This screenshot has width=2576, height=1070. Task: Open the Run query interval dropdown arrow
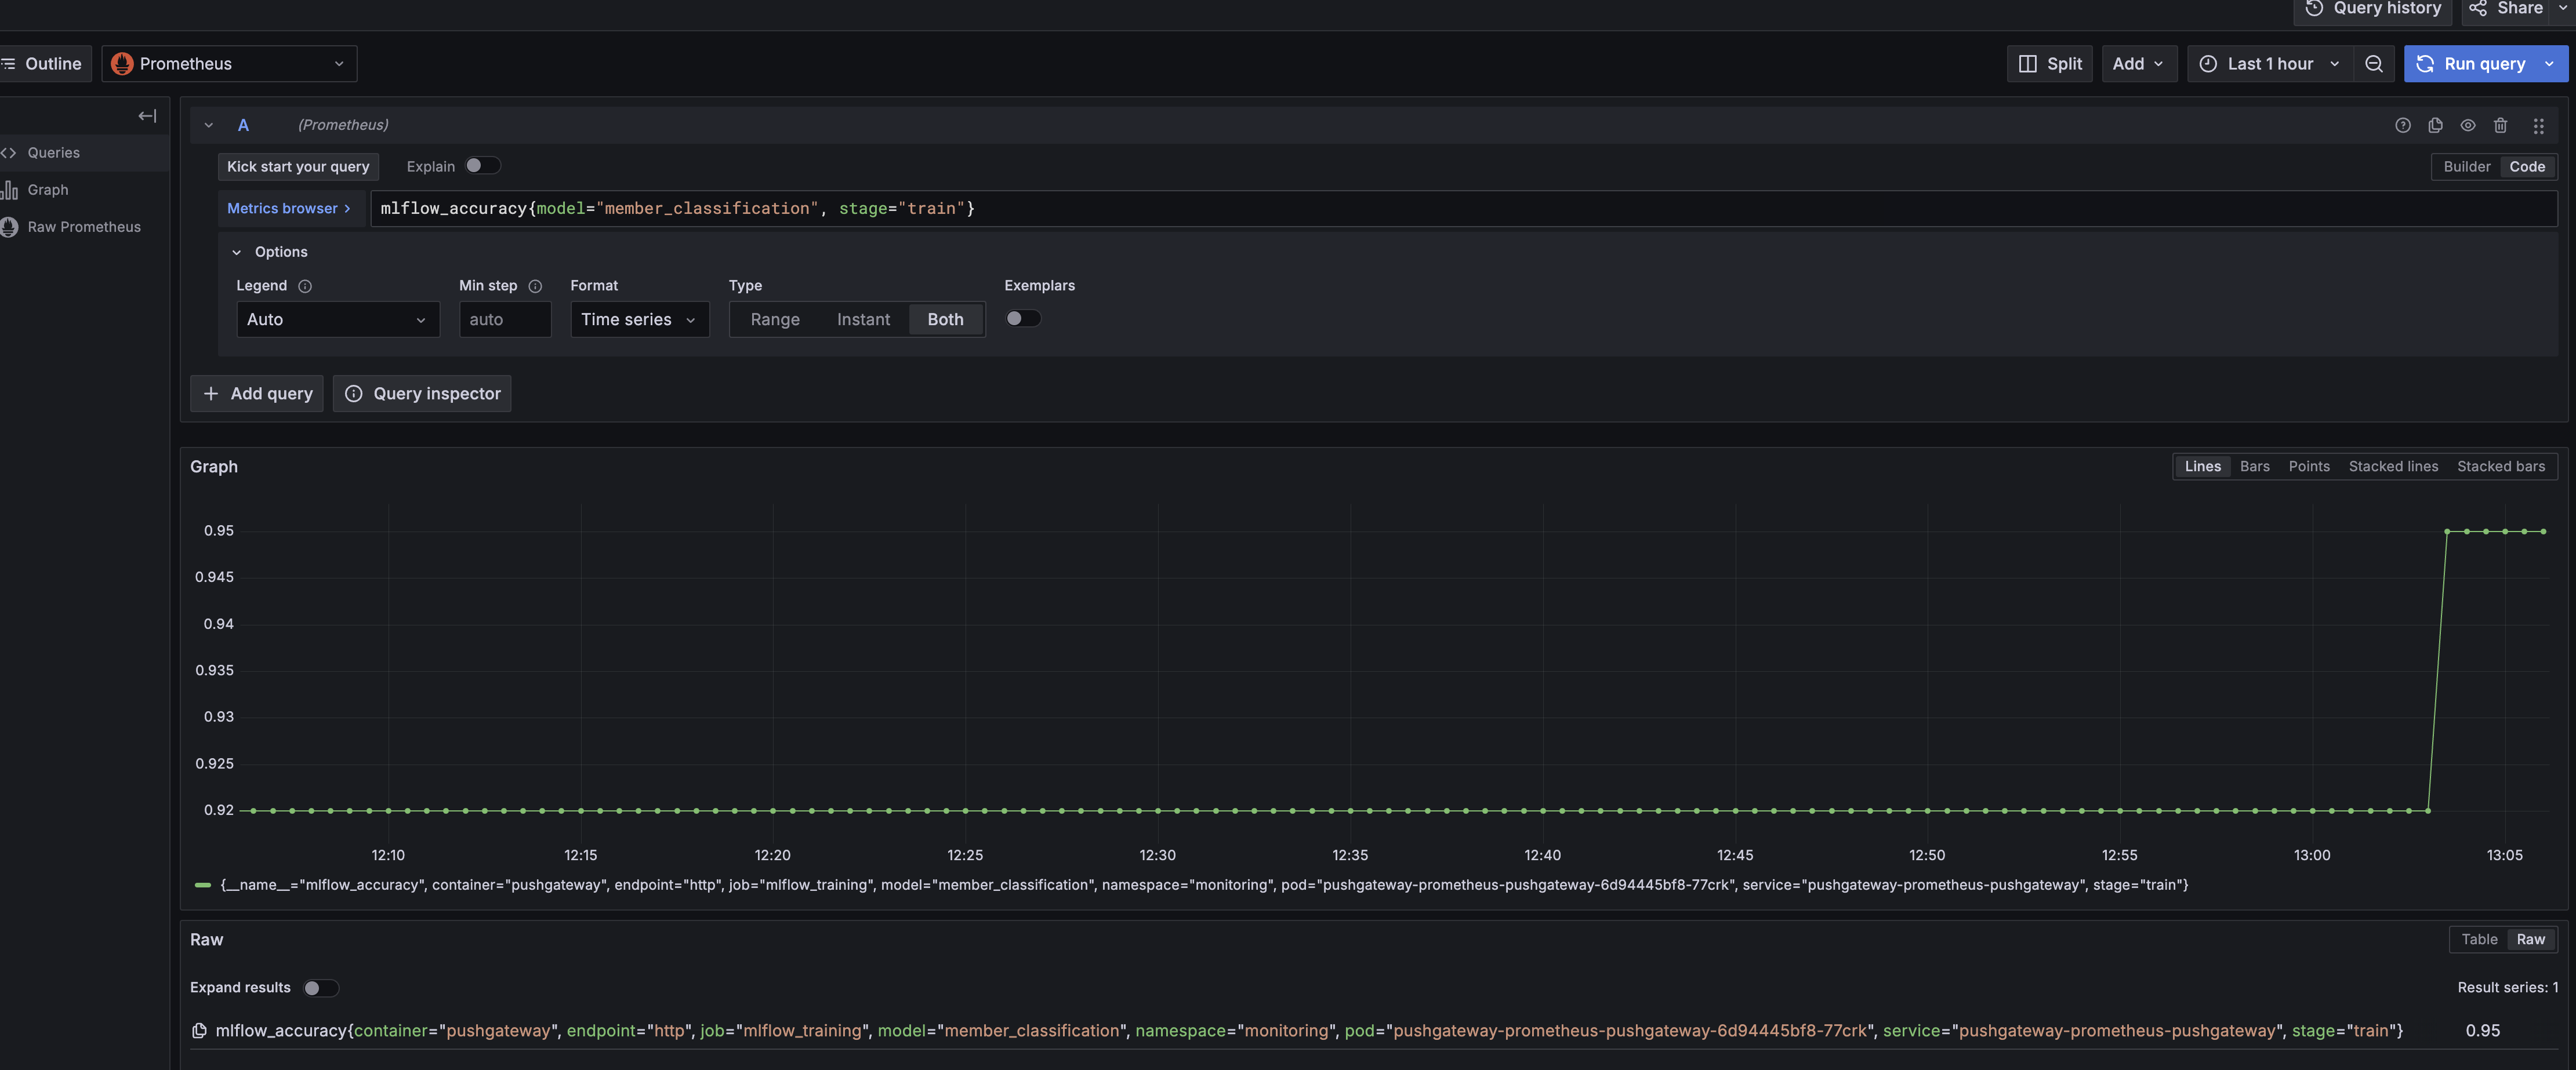[2549, 64]
